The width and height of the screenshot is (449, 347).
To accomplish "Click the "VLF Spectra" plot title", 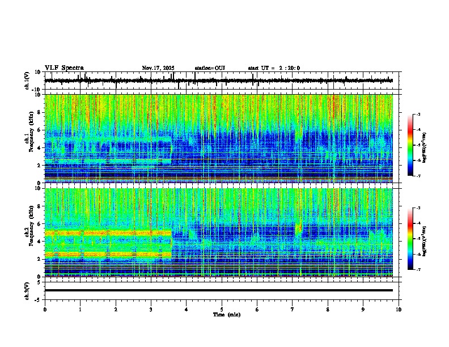I will [64, 68].
